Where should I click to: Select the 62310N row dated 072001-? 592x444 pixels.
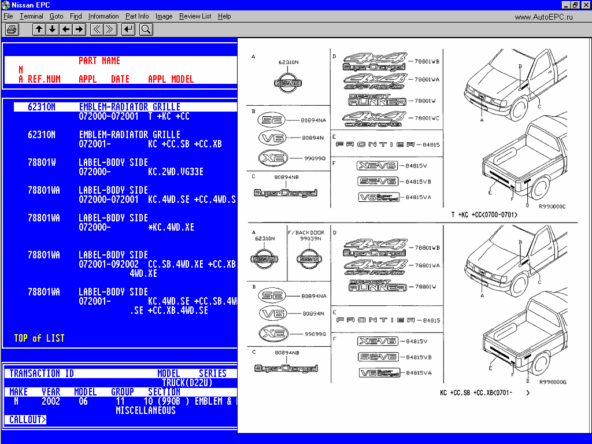125,139
